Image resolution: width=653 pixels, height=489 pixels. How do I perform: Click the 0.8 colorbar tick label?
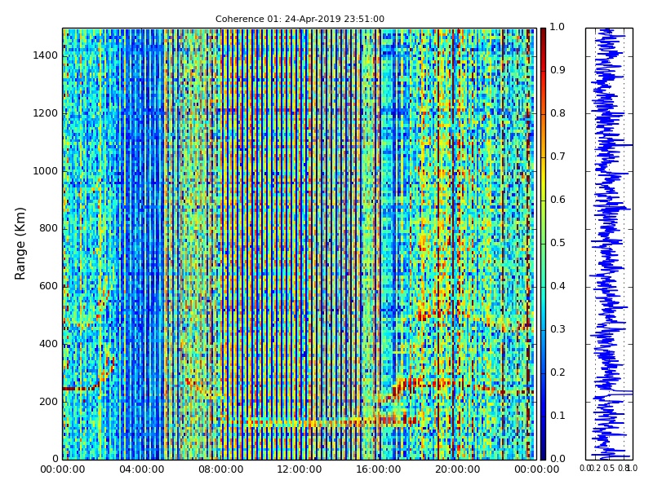coord(557,113)
